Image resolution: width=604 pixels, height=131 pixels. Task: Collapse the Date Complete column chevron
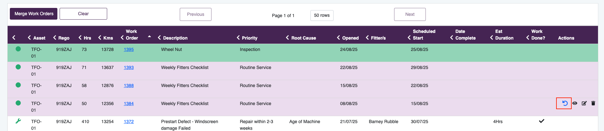(451, 38)
